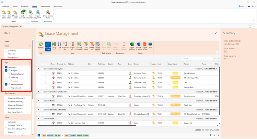The width and height of the screenshot is (257, 139).
Task: Open the Properties ribbon tab
Action: (25, 6)
